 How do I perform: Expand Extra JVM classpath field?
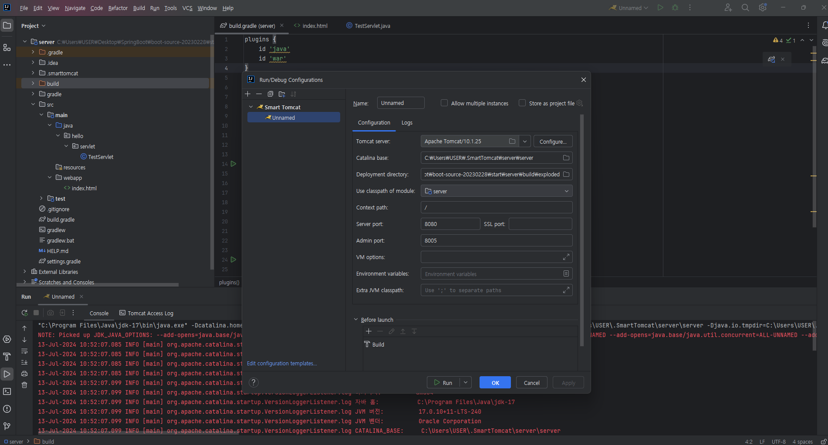[566, 290]
